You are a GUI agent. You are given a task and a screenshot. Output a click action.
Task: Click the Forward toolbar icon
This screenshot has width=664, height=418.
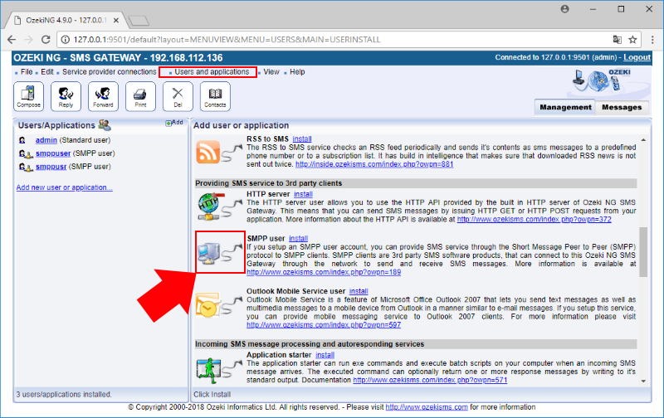(103, 96)
